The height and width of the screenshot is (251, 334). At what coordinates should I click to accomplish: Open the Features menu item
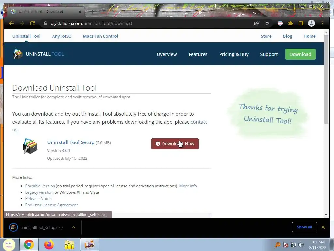point(198,54)
